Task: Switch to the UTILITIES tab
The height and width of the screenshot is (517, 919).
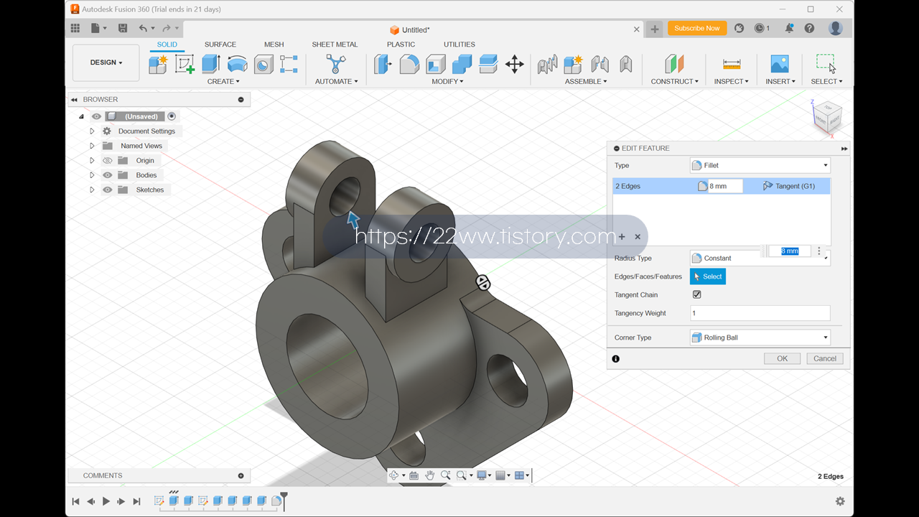Action: pyautogui.click(x=459, y=45)
